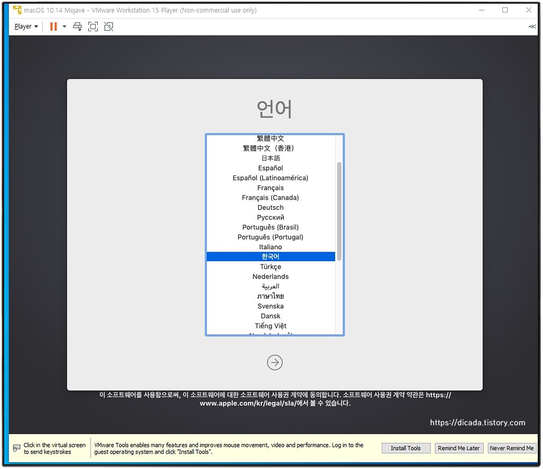Toggle Unity mode icon
The image size is (543, 469).
coord(109,26)
